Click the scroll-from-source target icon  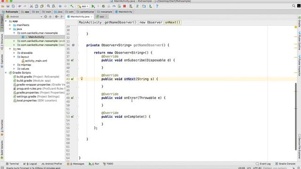coord(46,17)
